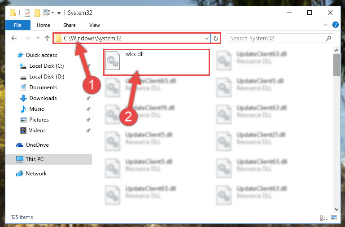Select Local Disk (D:) in the sidebar

coord(47,77)
